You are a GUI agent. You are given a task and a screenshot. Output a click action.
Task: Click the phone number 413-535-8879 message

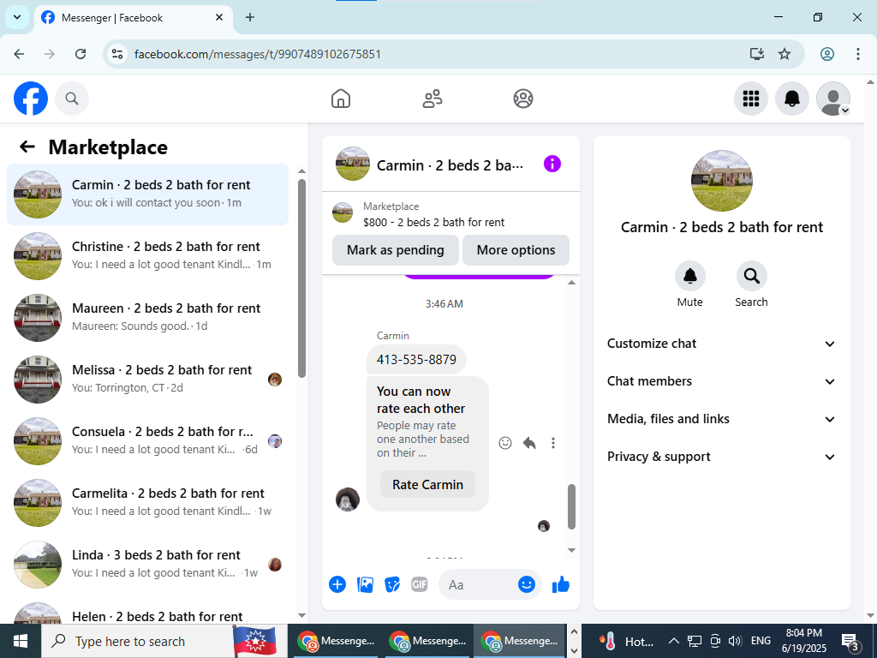[416, 359]
